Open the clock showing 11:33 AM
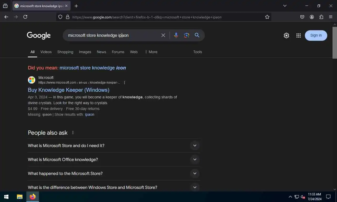The image size is (337, 202). click(314, 197)
